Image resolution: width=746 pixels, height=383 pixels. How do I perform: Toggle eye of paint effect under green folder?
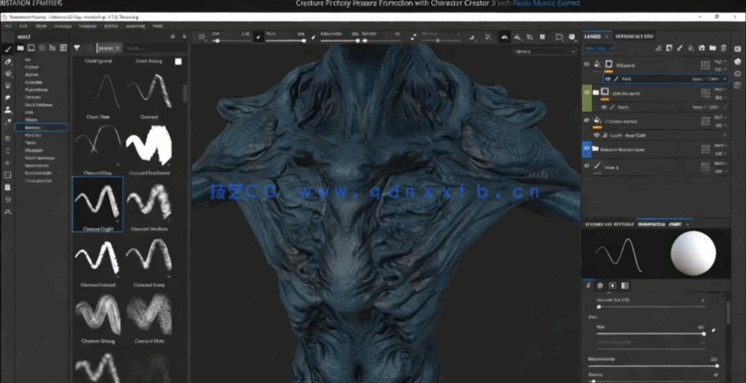pos(604,107)
